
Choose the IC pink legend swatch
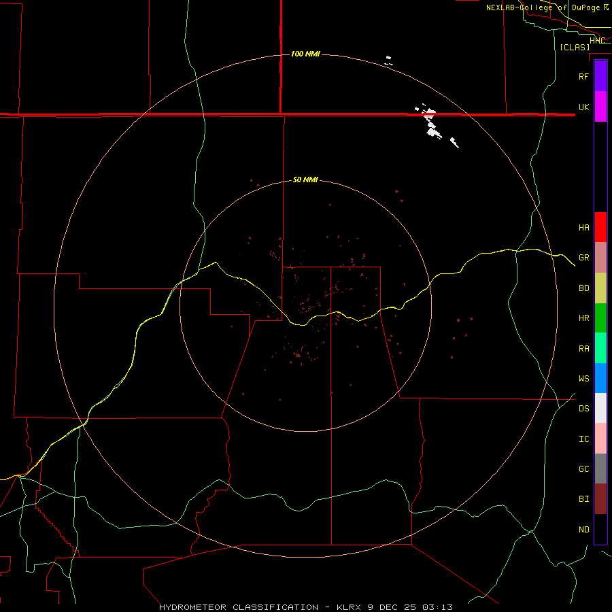[600, 439]
